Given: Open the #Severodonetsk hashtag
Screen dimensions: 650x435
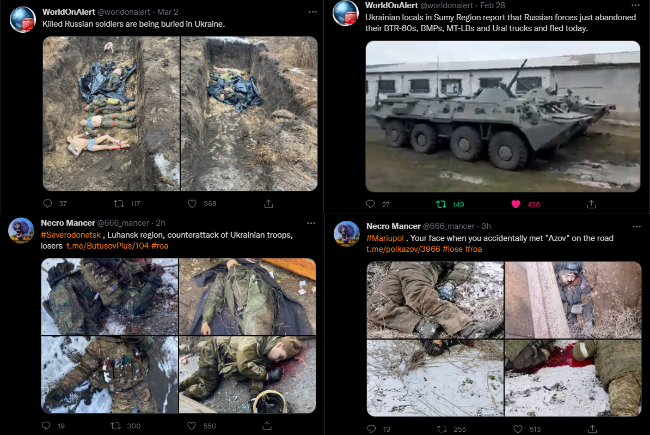Looking at the screenshot, I should 71,235.
